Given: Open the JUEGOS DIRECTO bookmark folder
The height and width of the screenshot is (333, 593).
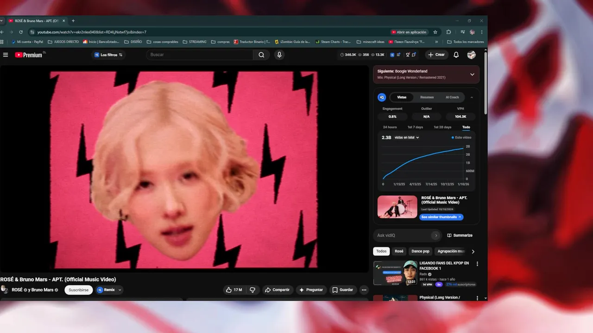Looking at the screenshot, I should [x=63, y=42].
